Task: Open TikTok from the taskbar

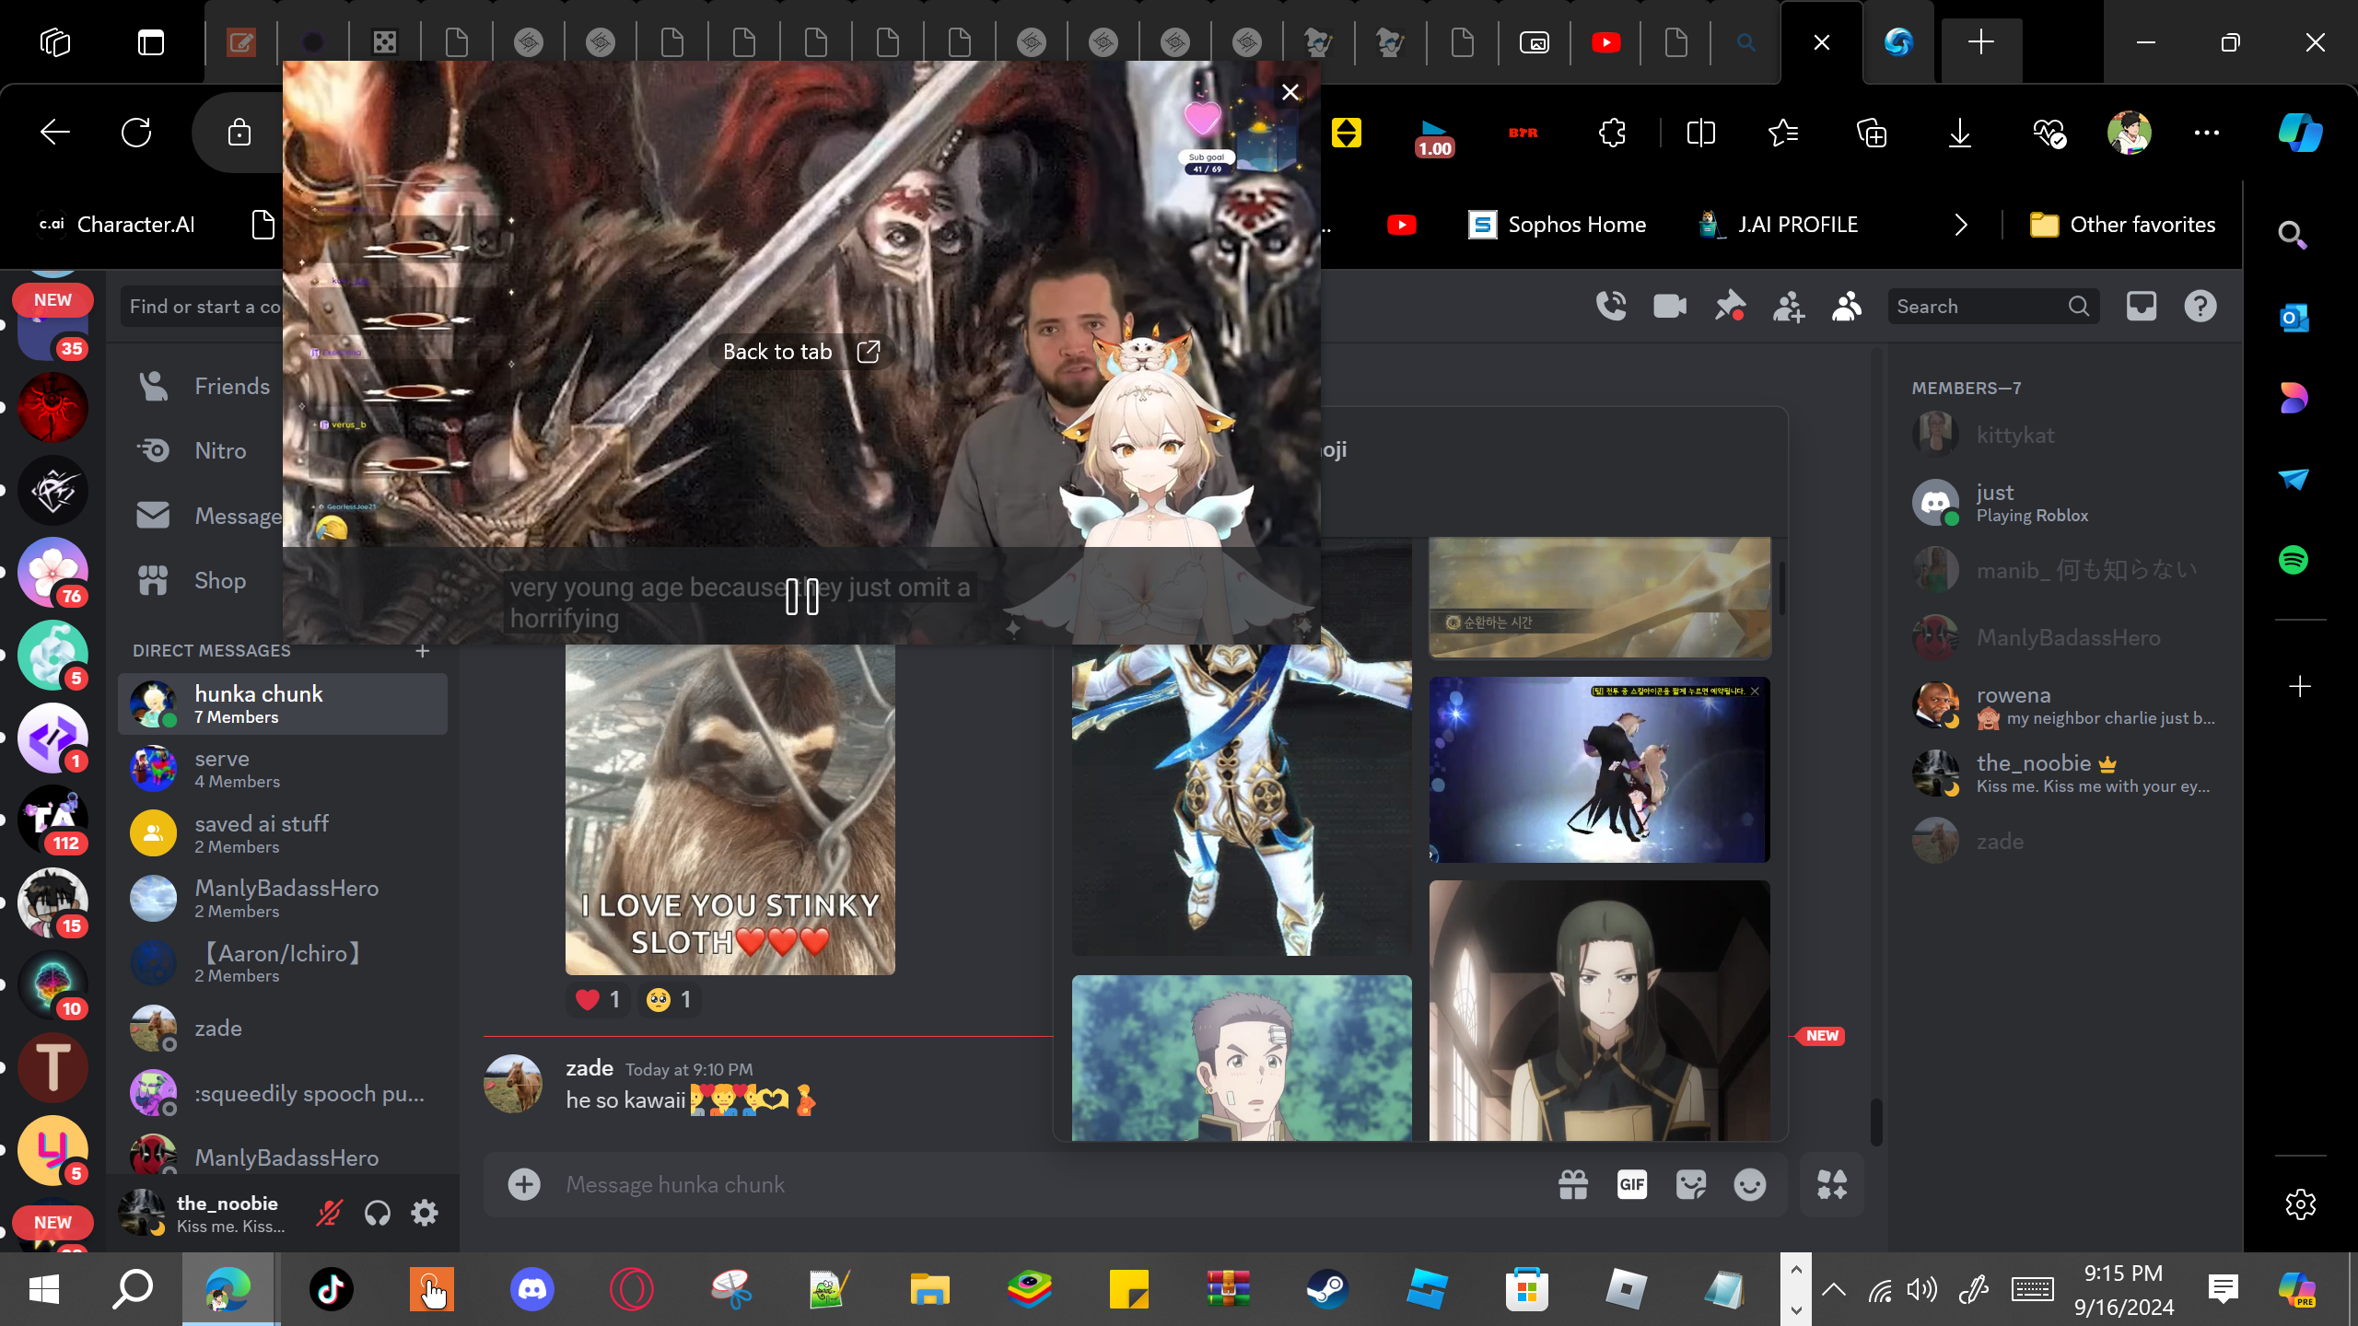Action: [331, 1289]
